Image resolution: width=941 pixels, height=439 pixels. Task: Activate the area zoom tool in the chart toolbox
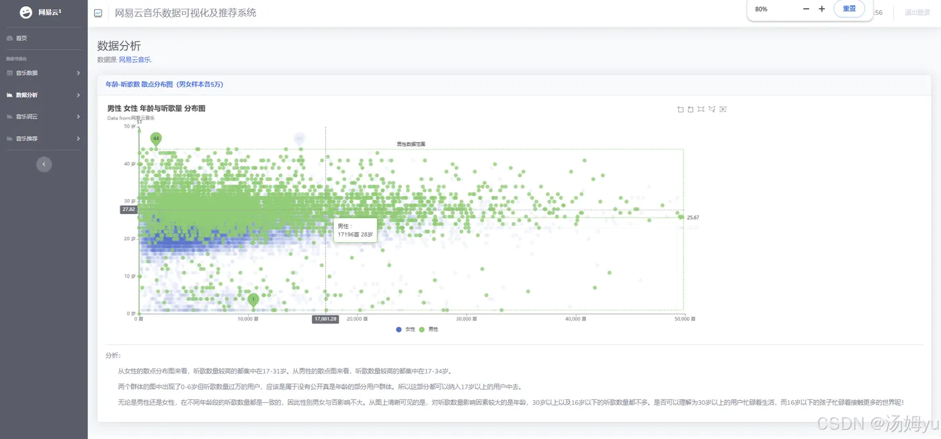tap(680, 109)
